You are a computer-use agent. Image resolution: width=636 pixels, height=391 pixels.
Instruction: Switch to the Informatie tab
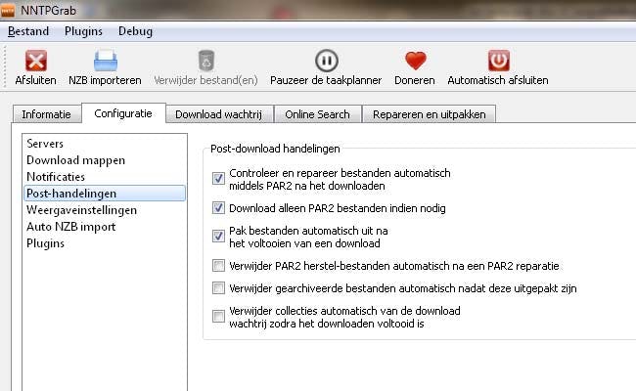(46, 114)
